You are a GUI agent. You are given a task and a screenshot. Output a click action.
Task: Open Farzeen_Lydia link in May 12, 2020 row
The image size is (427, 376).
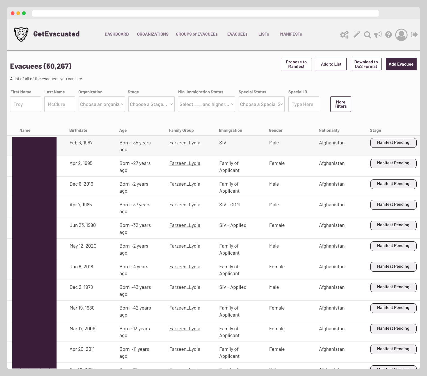(x=185, y=246)
